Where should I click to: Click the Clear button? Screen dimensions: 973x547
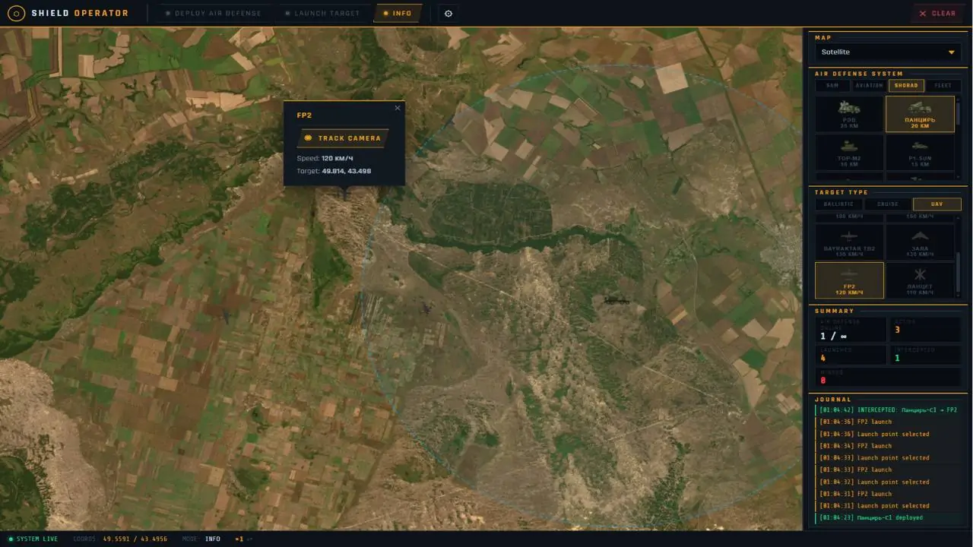click(937, 13)
